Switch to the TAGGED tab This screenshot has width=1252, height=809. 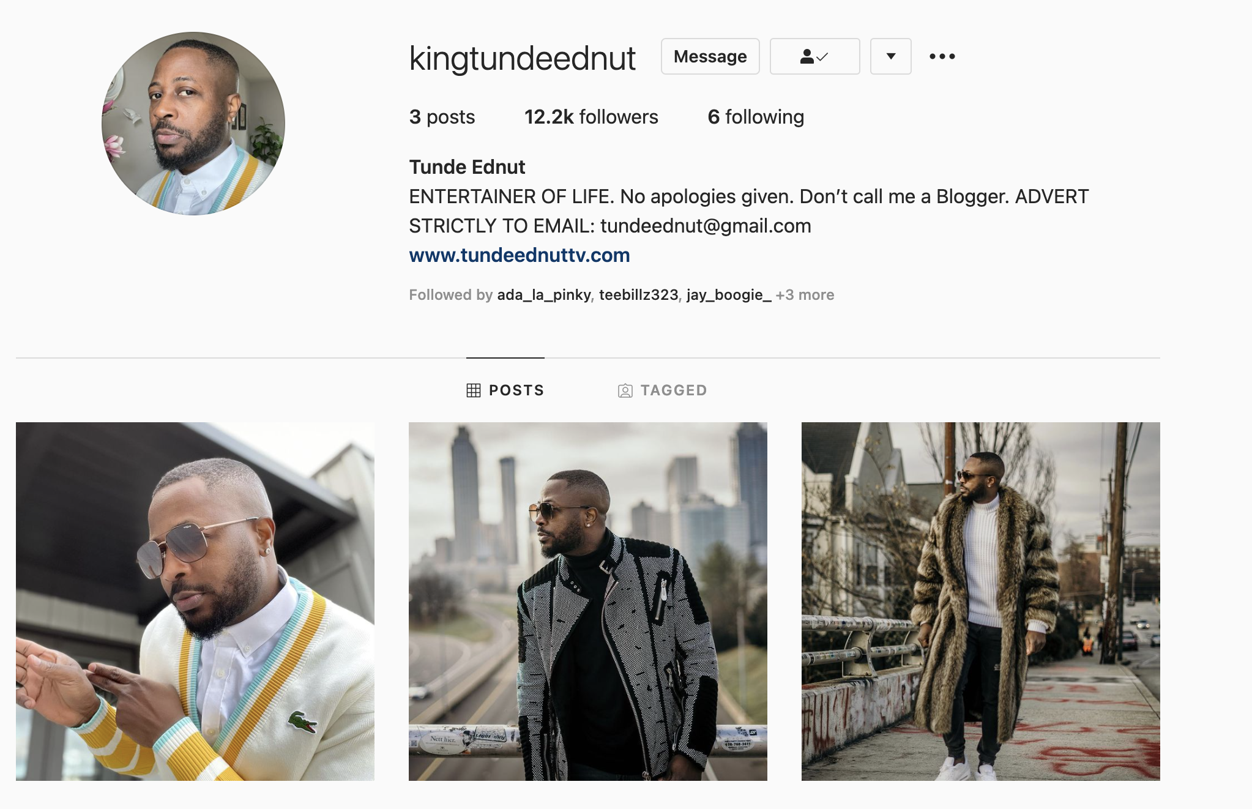click(662, 390)
